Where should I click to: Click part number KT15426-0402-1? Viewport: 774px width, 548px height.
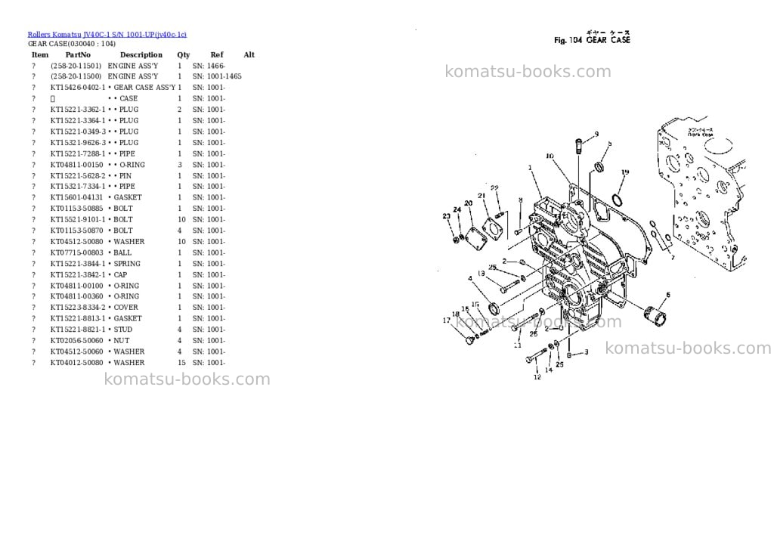78,88
